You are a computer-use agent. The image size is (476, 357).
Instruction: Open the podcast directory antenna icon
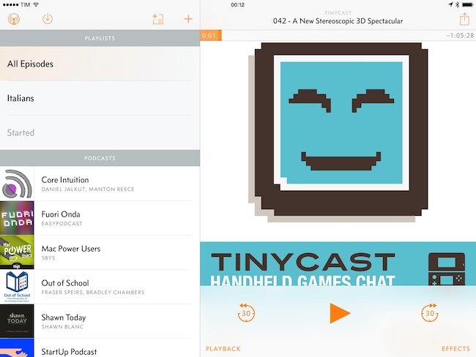pos(14,19)
